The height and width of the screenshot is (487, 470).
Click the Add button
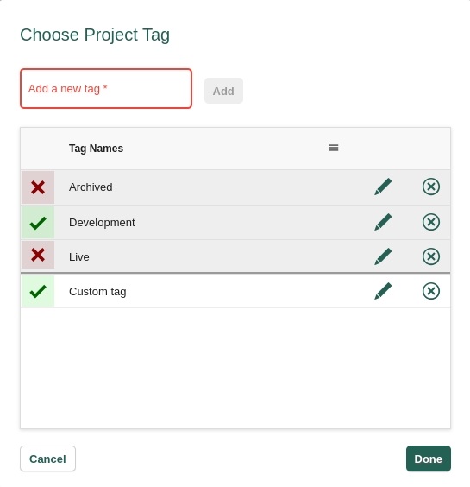pyautogui.click(x=223, y=91)
